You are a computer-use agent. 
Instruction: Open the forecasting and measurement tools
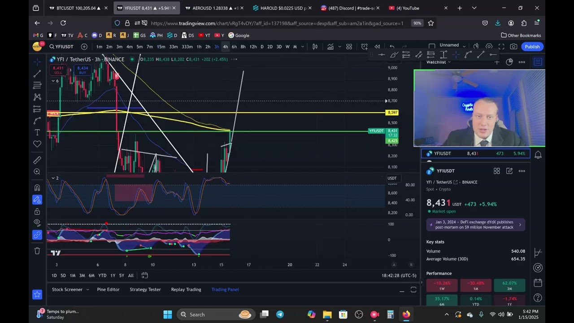(37, 109)
